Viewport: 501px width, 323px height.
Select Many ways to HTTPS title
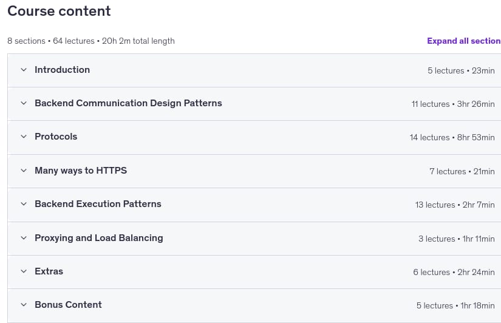pos(81,171)
